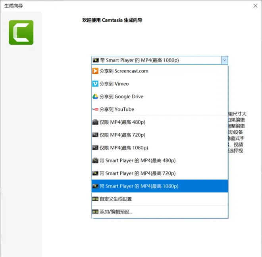
Task: Select 分享到 Google Drive
Action: click(x=160, y=97)
